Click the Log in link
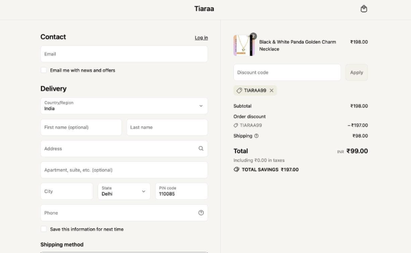The image size is (411, 253). pyautogui.click(x=201, y=38)
